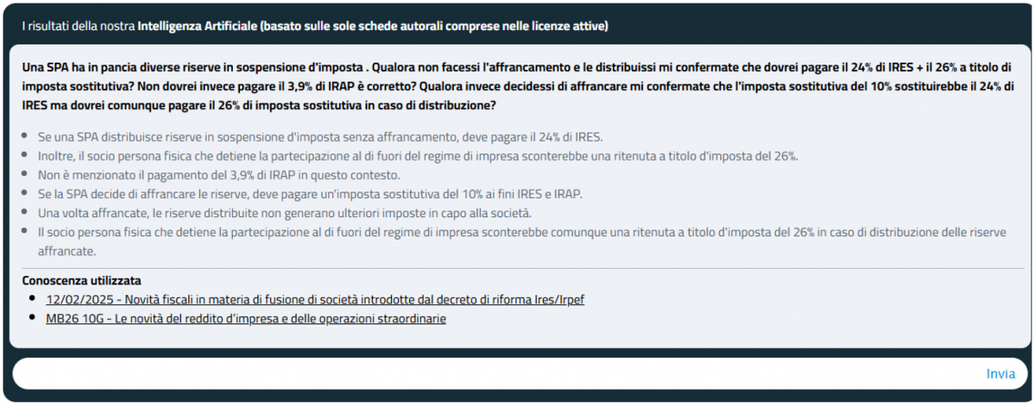The width and height of the screenshot is (1034, 405).
Task: Click the bullet marker beside "Non è menzionato"
Action: coord(25,175)
